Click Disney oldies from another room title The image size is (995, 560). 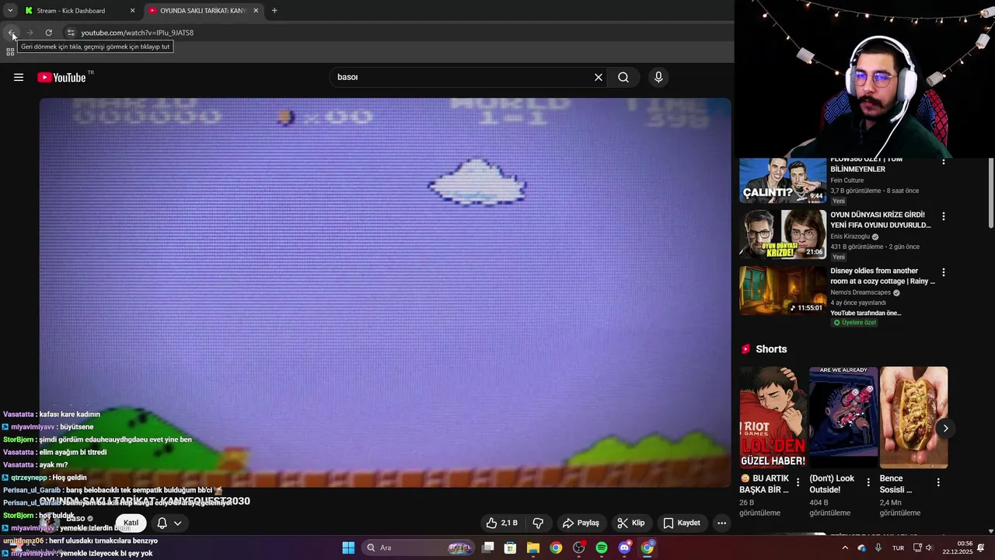(882, 276)
